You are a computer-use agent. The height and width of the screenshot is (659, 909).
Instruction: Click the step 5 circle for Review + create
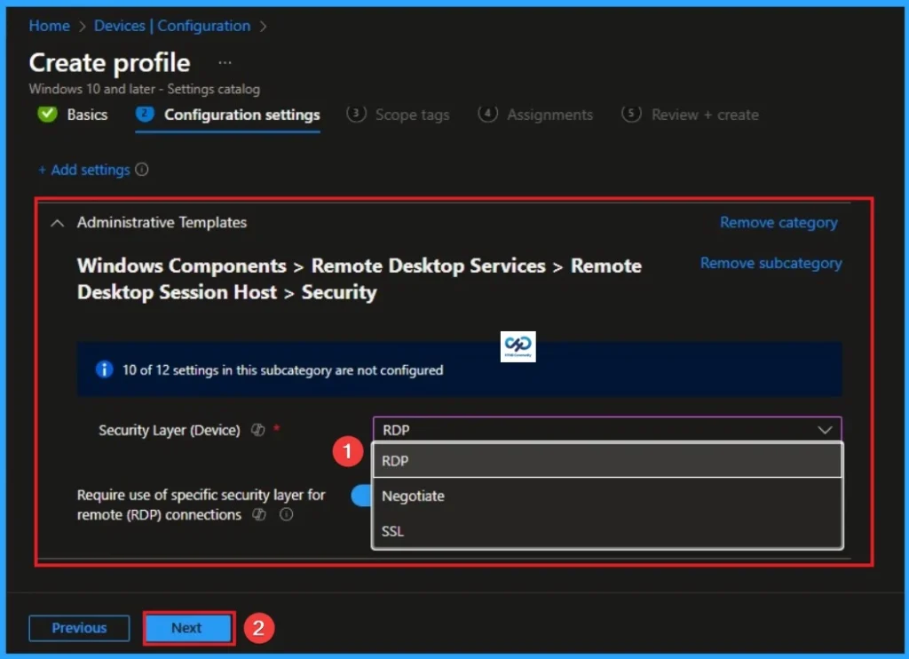631,115
